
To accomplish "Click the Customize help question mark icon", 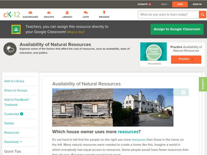I will click(22, 114).
